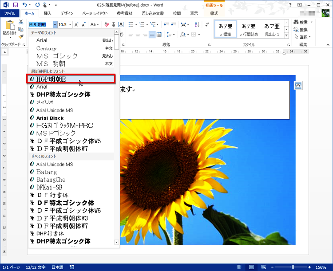Image resolution: width=333 pixels, height=271 pixels.
Task: Open the Line Spacing dropdown
Action: pos(171,35)
